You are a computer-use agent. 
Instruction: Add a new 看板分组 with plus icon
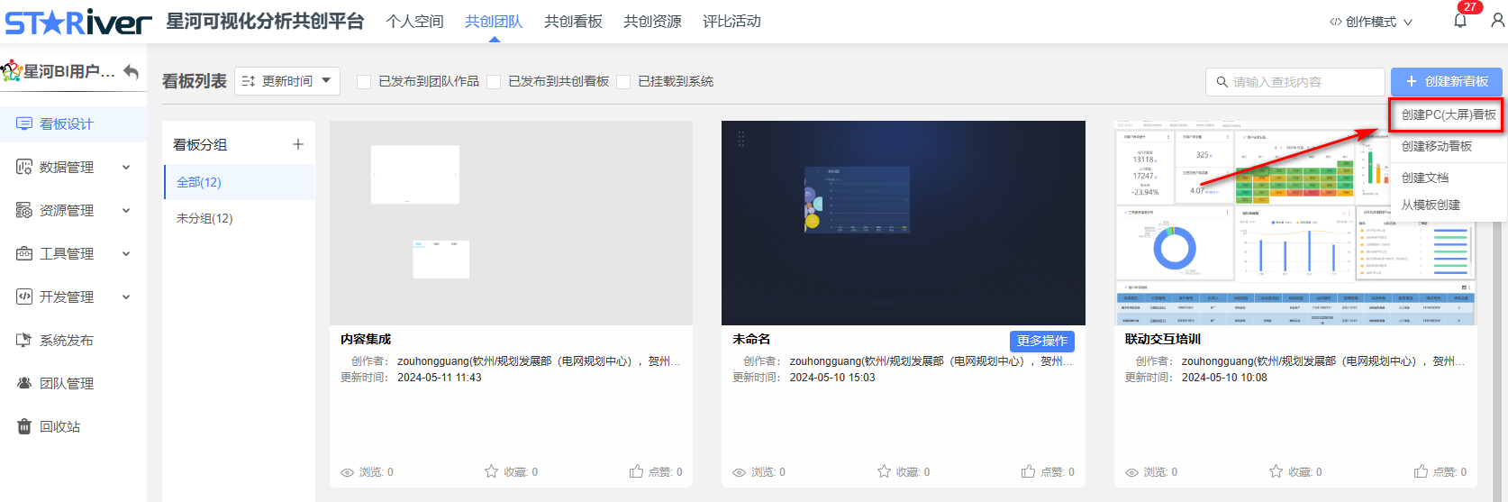point(298,144)
